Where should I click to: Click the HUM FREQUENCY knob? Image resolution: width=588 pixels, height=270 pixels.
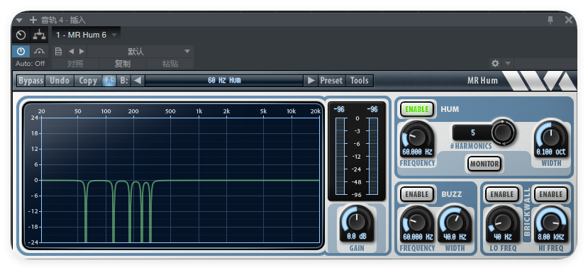click(x=417, y=137)
